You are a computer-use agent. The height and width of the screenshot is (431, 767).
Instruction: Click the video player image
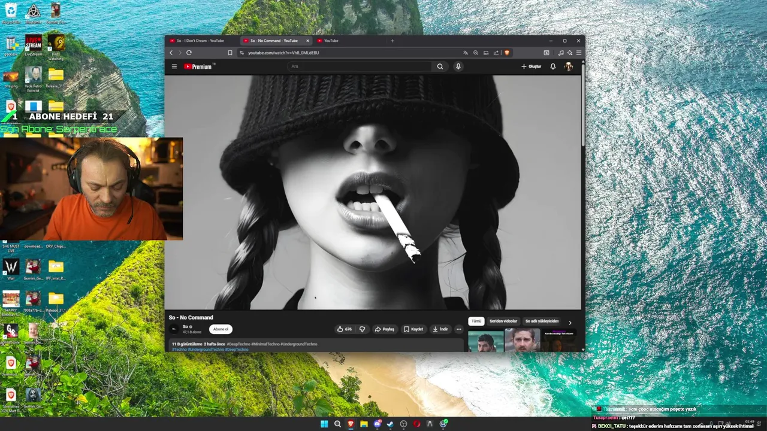click(x=373, y=192)
